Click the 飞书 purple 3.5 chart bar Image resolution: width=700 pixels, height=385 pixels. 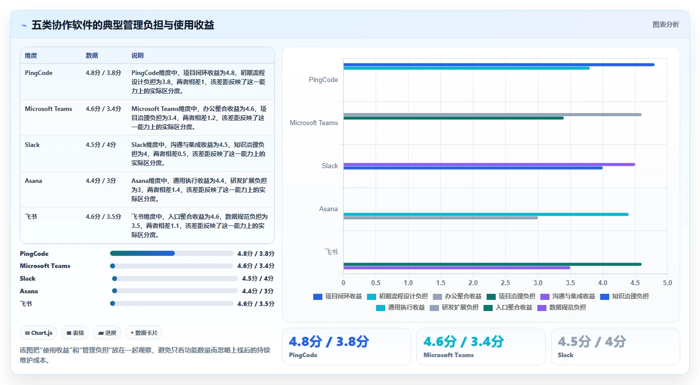coord(457,267)
